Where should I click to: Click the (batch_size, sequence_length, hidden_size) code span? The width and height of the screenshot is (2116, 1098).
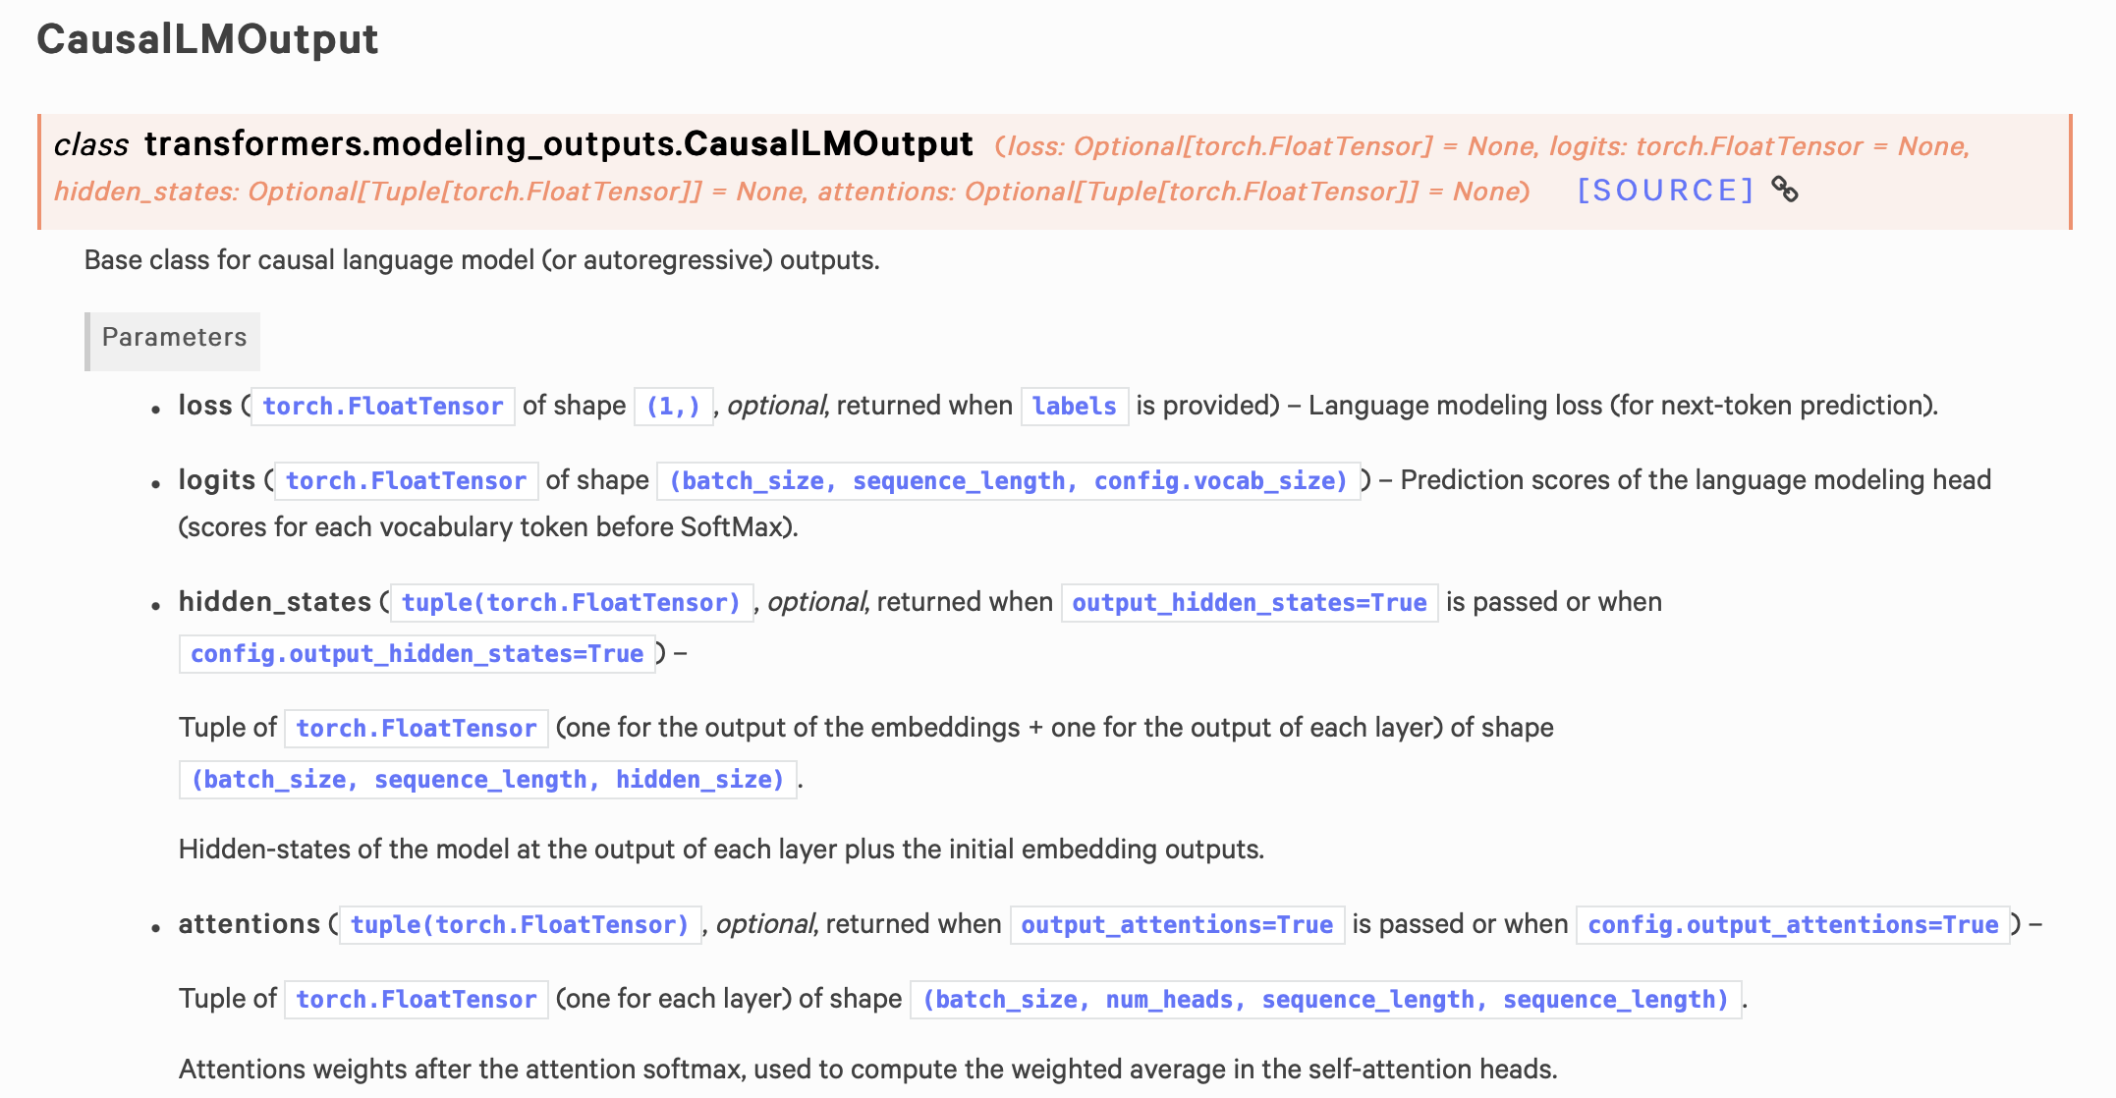488,779
